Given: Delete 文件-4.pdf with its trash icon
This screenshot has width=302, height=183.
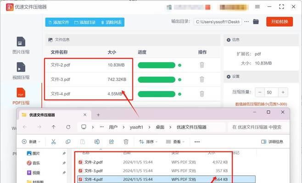Looking at the screenshot, I should [x=201, y=94].
